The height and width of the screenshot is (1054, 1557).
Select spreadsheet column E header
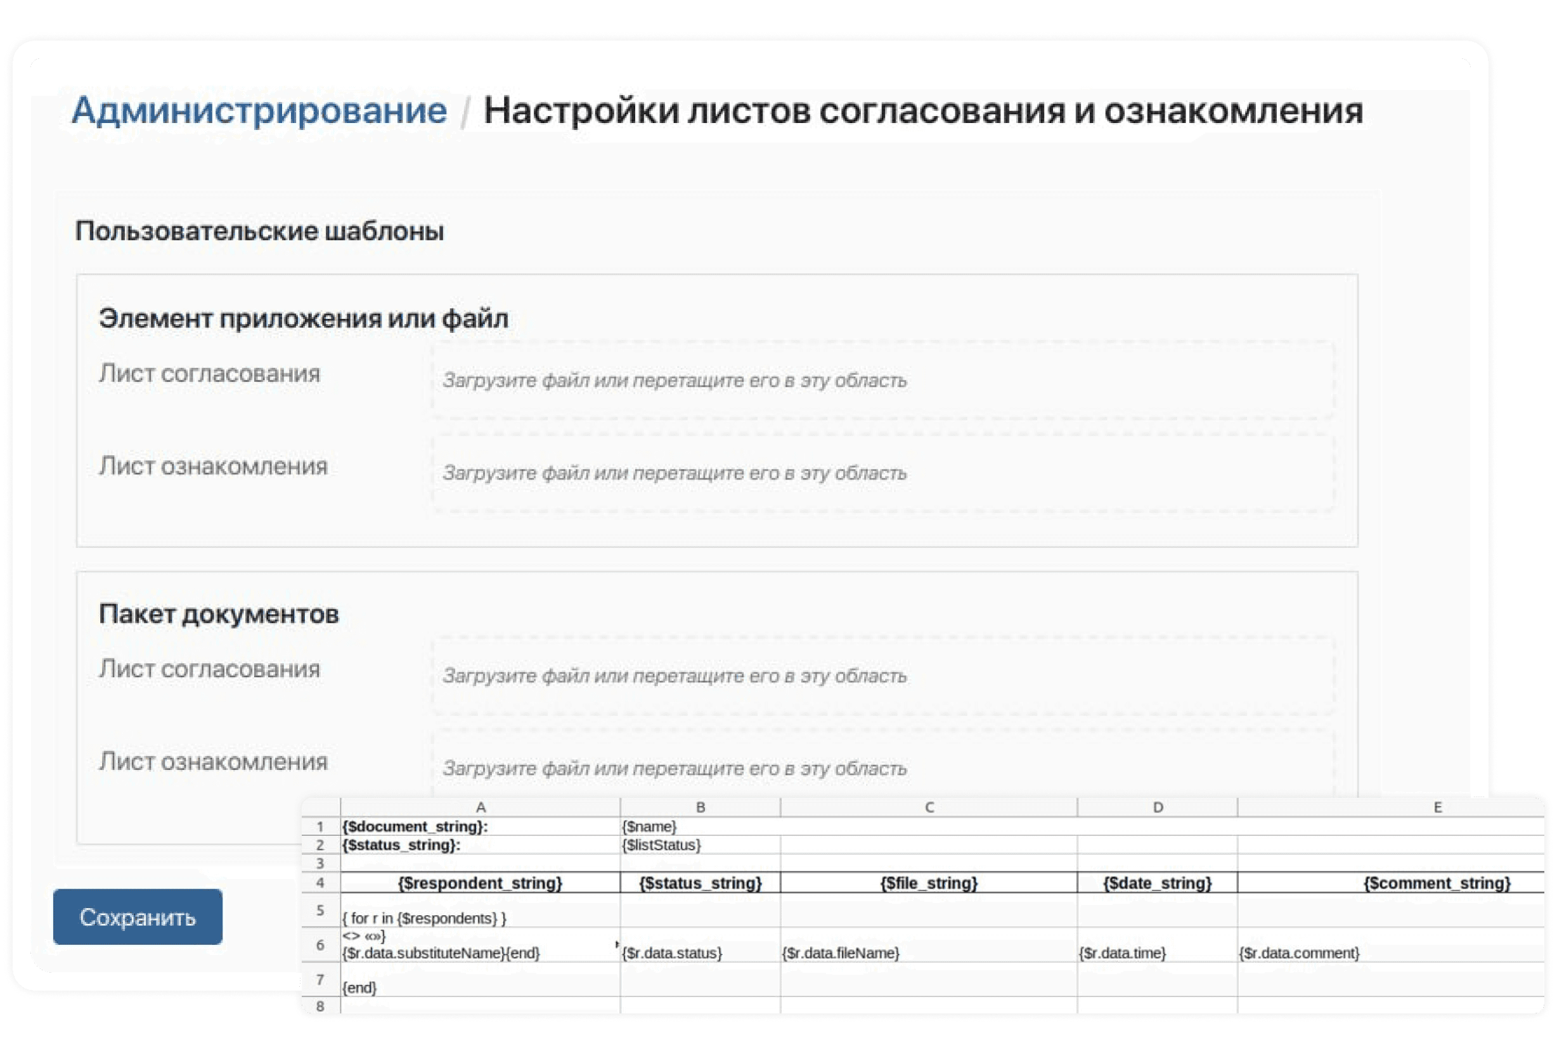1391,807
